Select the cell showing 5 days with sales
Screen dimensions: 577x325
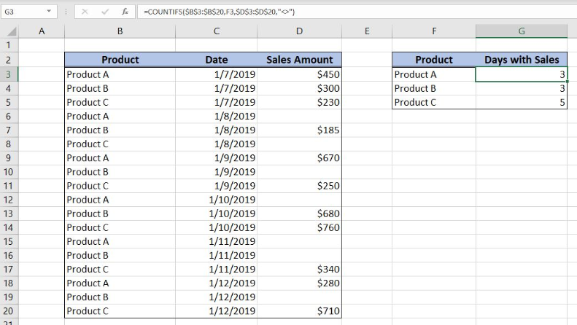coord(522,102)
